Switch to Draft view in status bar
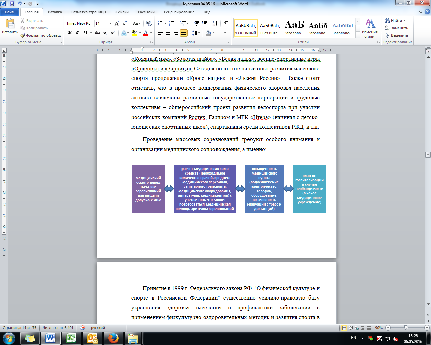 369,327
